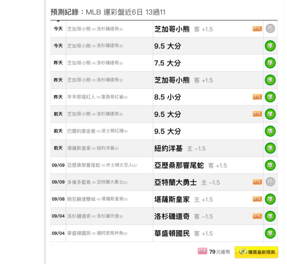Screen dimensions: 287x264
Task: Click 準 icon on 巴爾的摩金鶯 9.5 大分 row
Action: pos(270,131)
